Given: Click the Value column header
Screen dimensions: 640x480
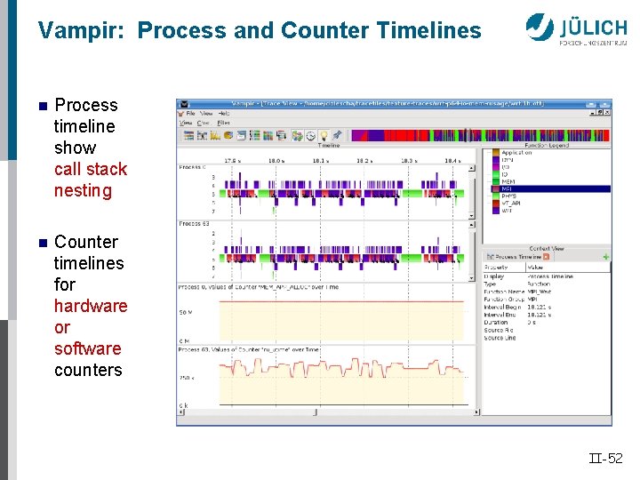Looking at the screenshot, I should coord(568,268).
